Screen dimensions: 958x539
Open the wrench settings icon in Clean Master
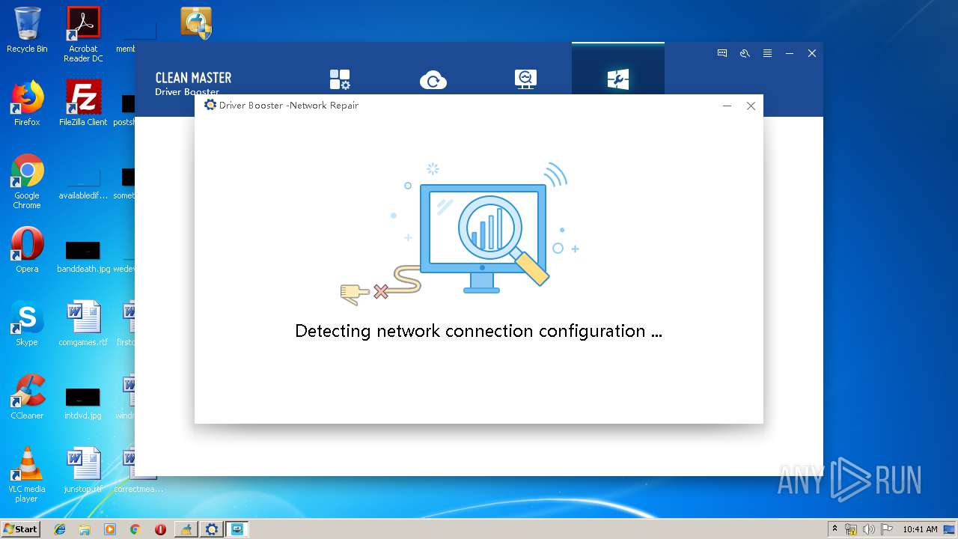(x=745, y=53)
